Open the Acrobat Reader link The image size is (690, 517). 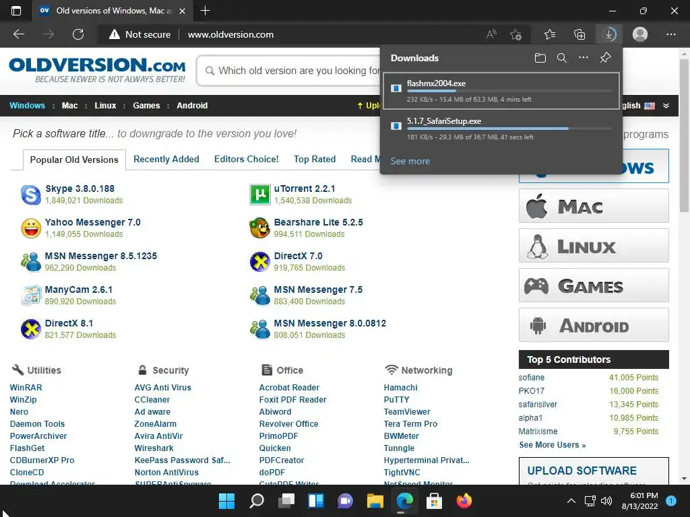coord(289,388)
